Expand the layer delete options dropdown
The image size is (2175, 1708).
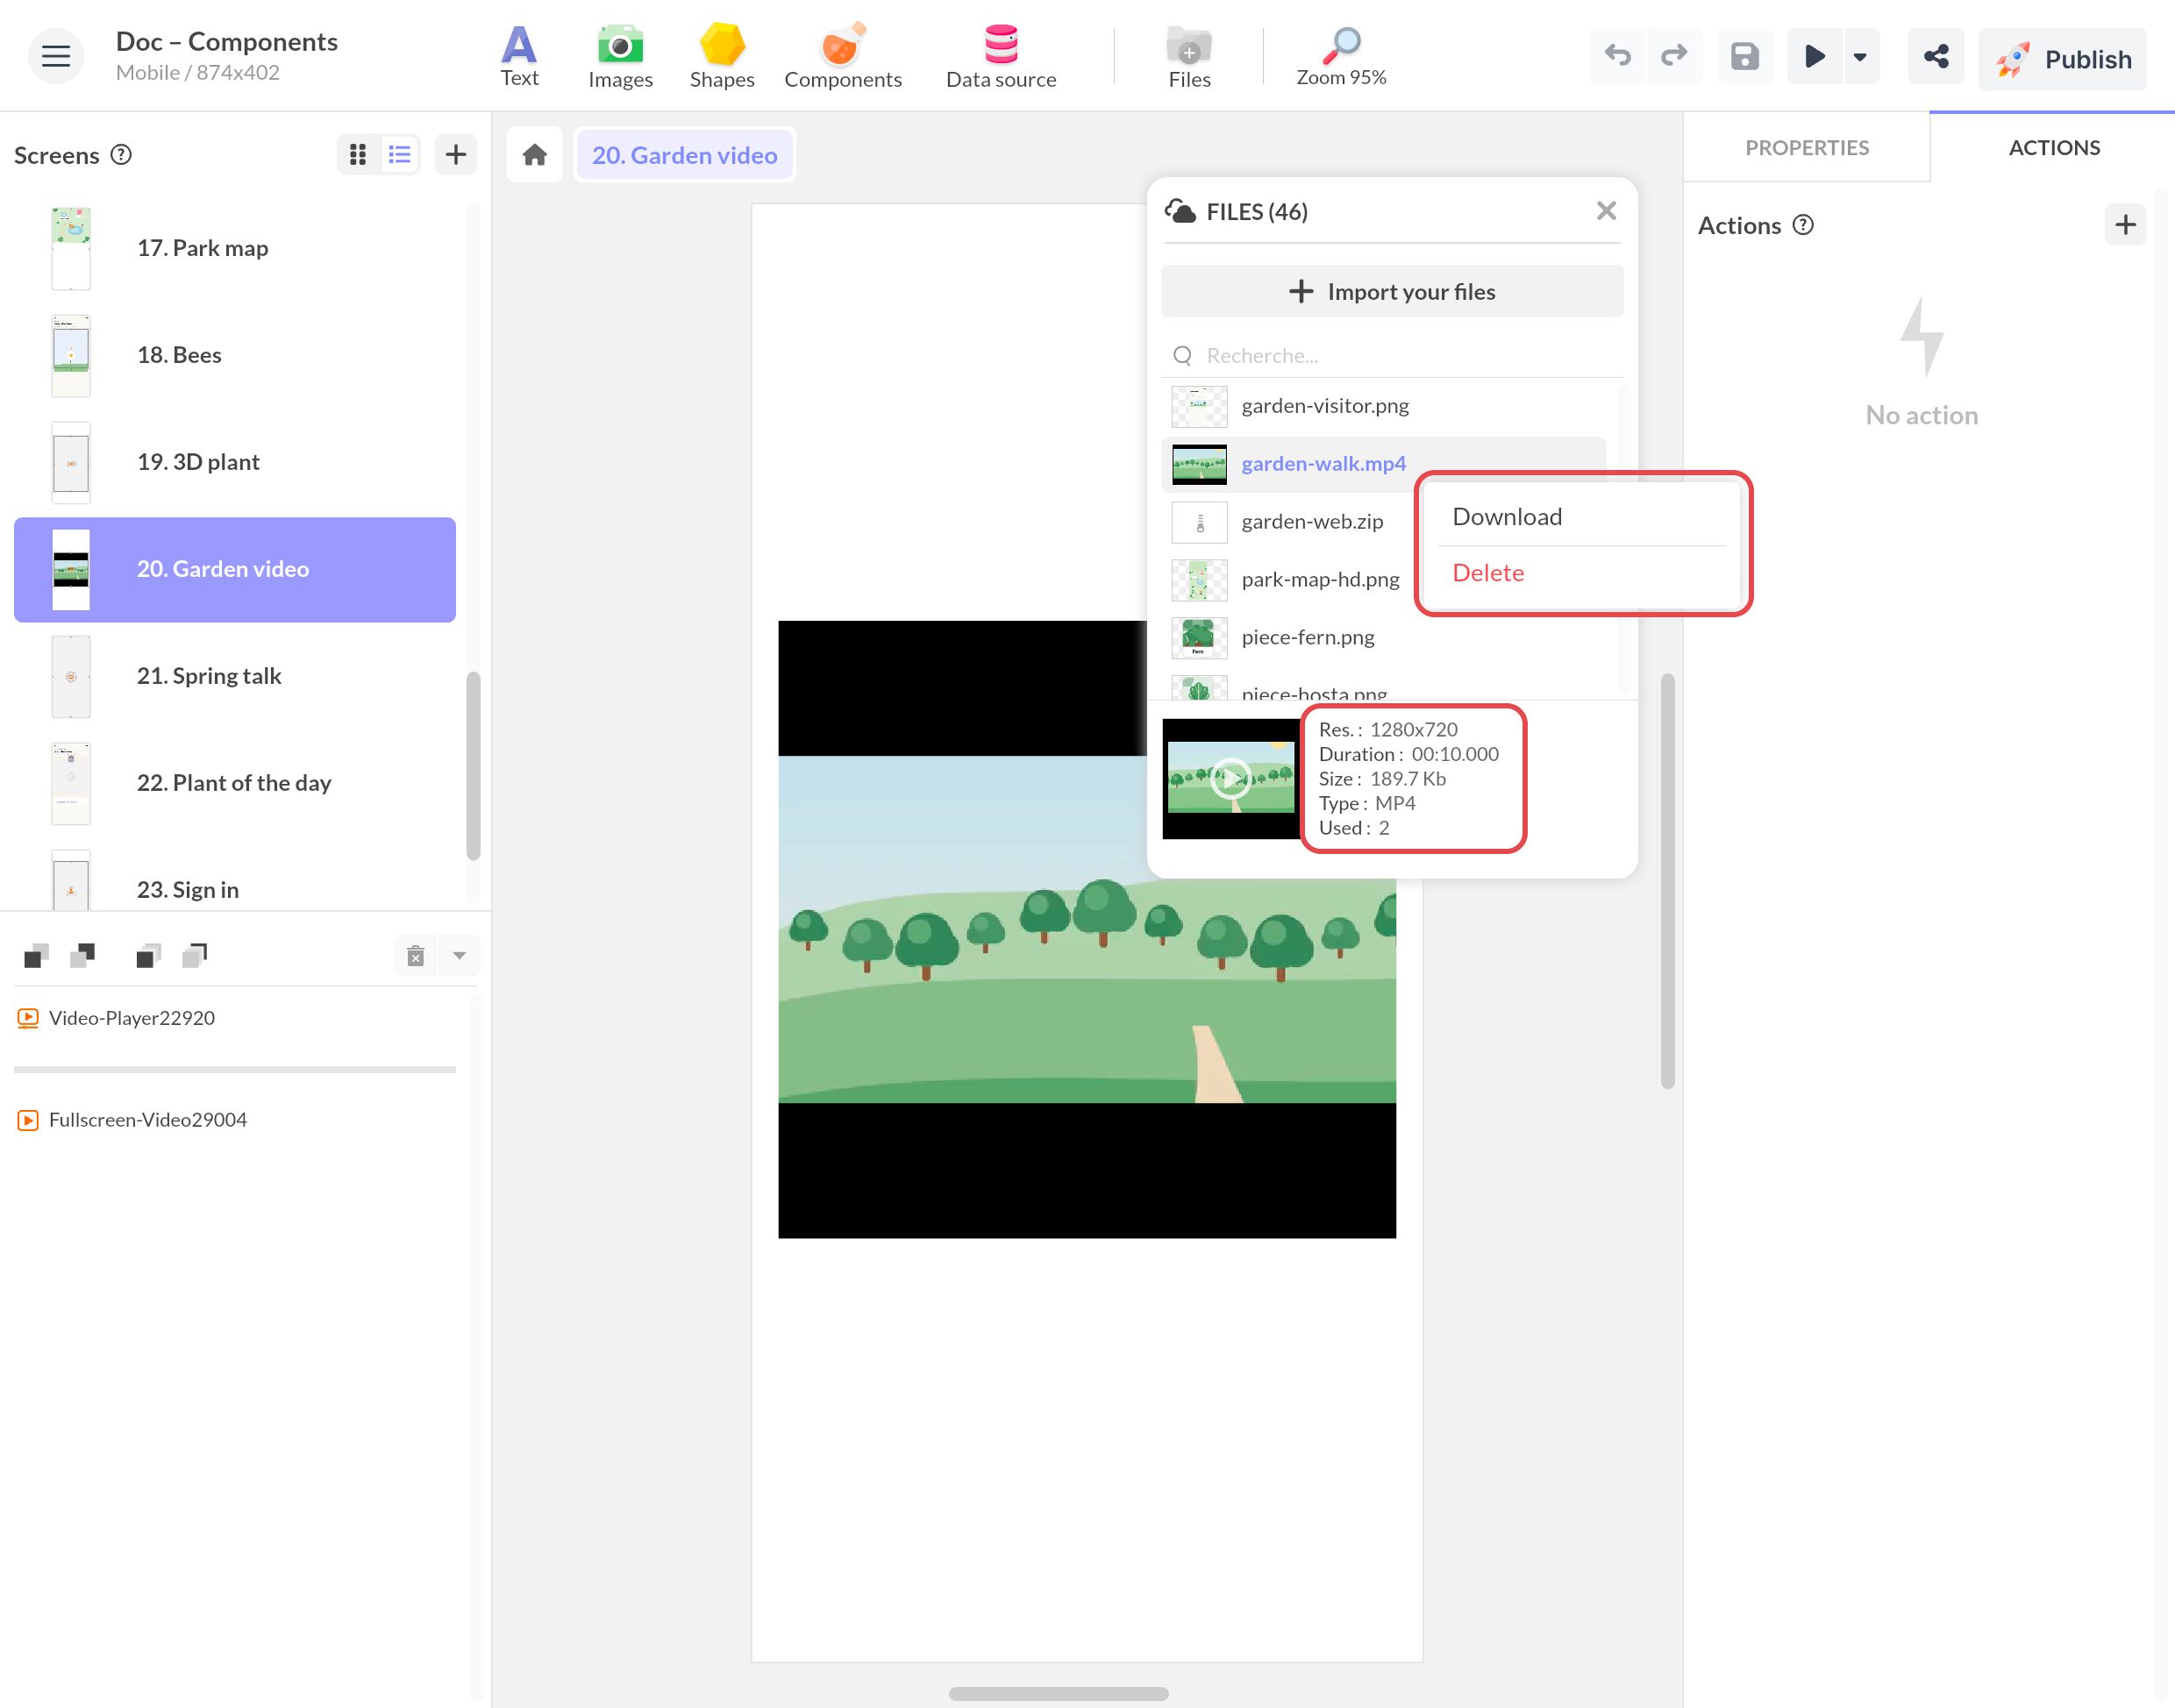pyautogui.click(x=459, y=955)
